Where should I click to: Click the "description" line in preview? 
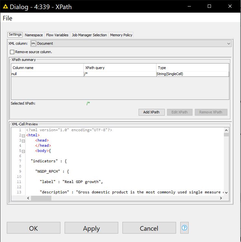click(131, 192)
